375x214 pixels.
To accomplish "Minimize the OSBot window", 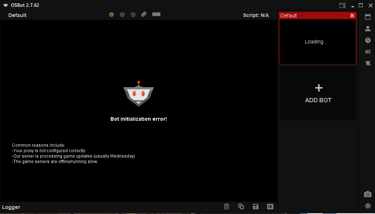I will coord(353,6).
